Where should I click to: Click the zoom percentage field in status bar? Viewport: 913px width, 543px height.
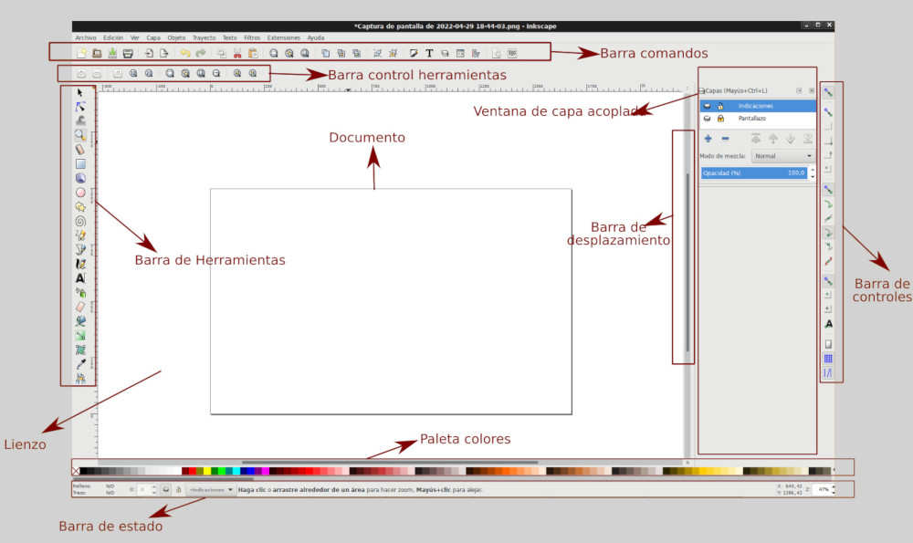pos(822,490)
